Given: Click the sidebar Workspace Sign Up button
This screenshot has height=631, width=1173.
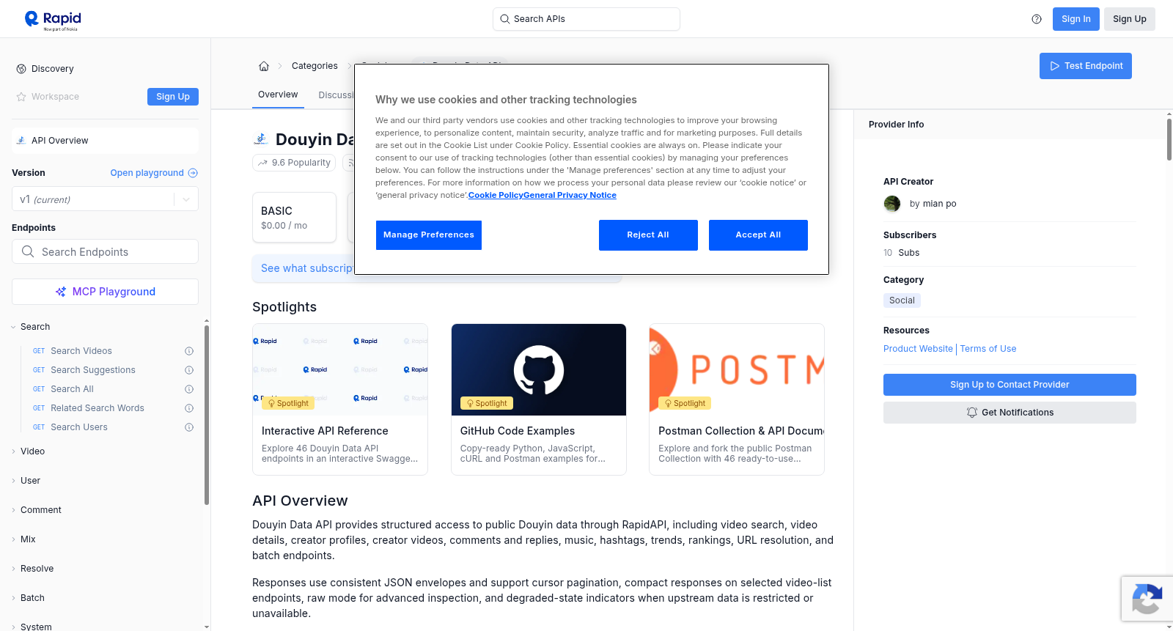Looking at the screenshot, I should click(173, 97).
